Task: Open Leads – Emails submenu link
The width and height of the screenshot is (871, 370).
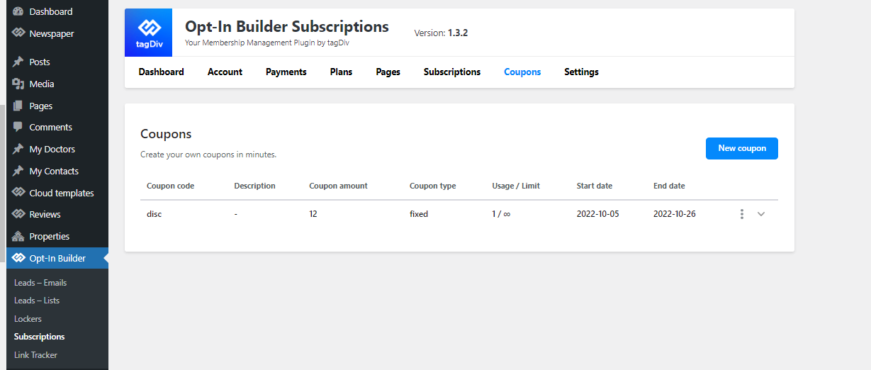Action: pos(40,282)
